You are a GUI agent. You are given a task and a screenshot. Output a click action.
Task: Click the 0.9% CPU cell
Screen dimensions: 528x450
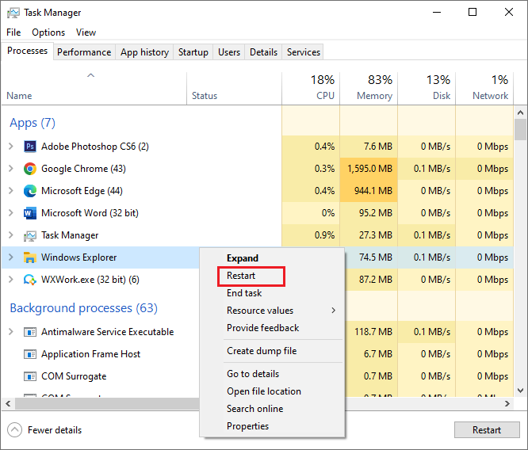(x=311, y=235)
